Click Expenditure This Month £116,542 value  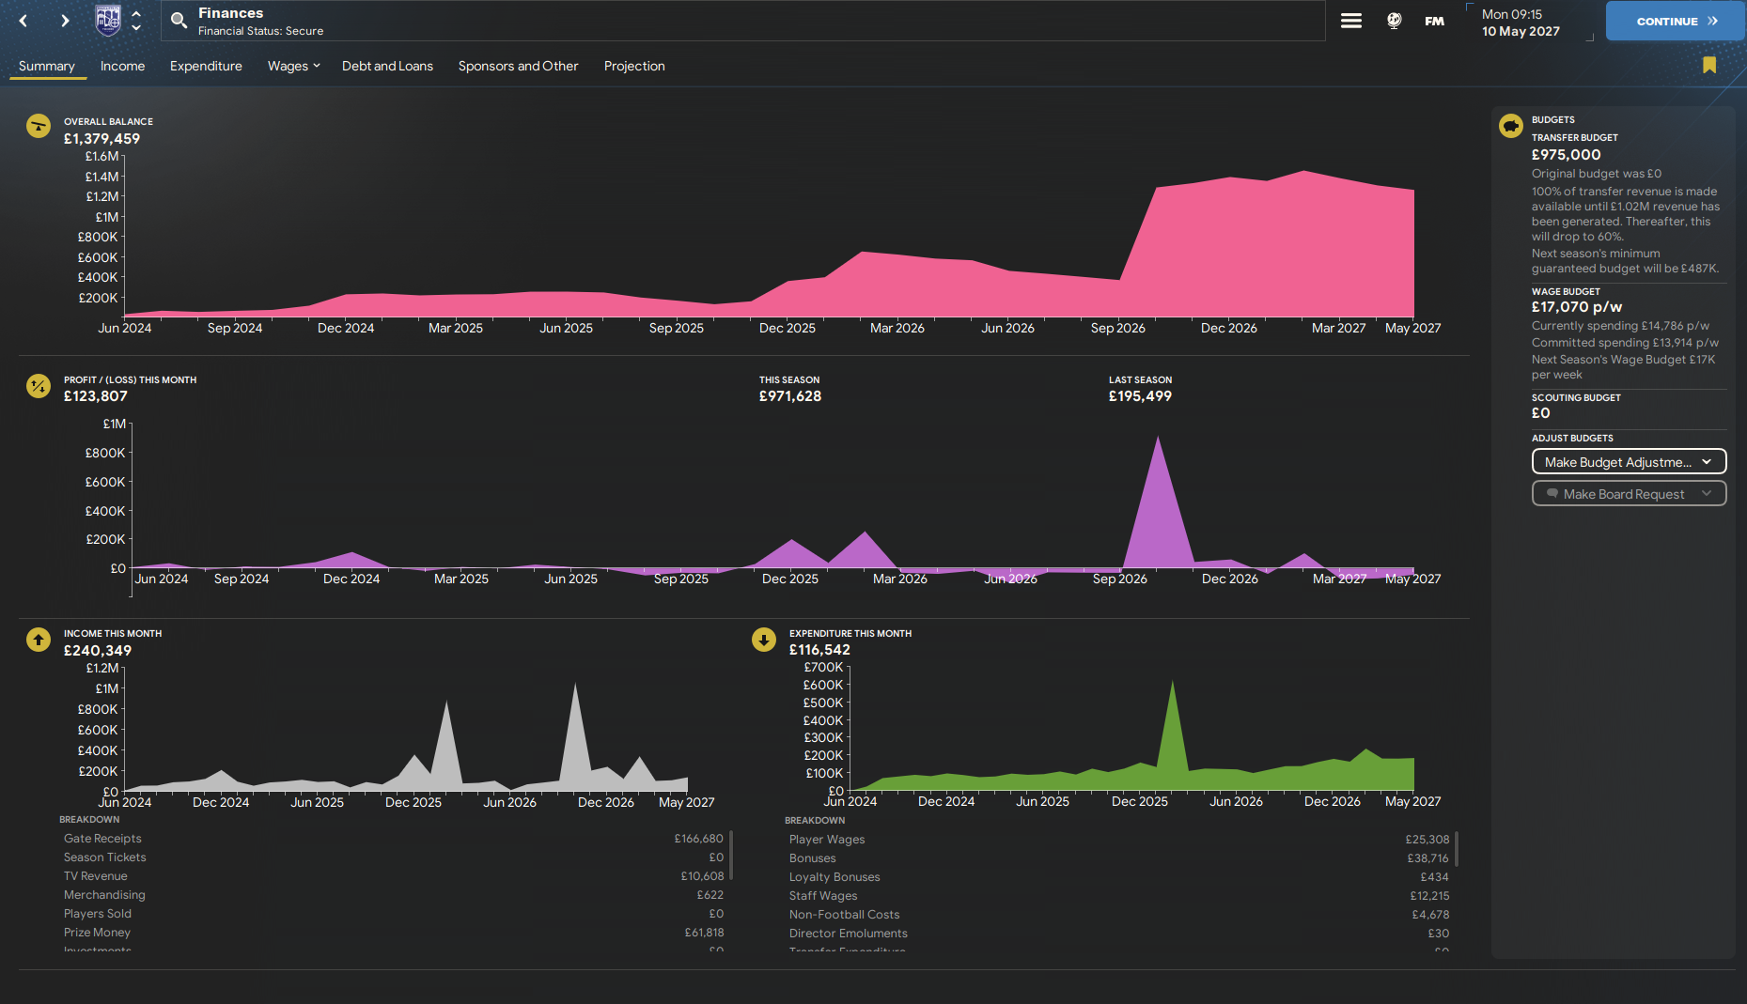tap(819, 650)
